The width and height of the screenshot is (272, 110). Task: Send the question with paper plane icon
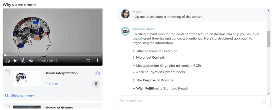(264, 102)
